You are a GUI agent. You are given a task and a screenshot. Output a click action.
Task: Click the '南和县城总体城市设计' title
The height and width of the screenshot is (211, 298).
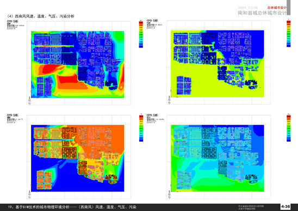point(262,13)
